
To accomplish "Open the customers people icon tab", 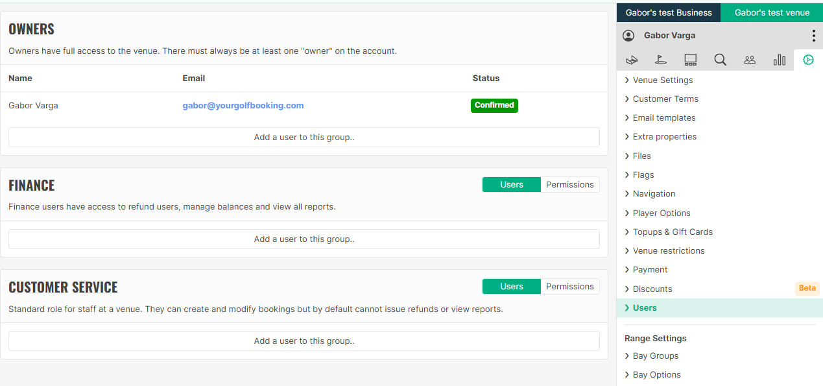I will (x=750, y=60).
